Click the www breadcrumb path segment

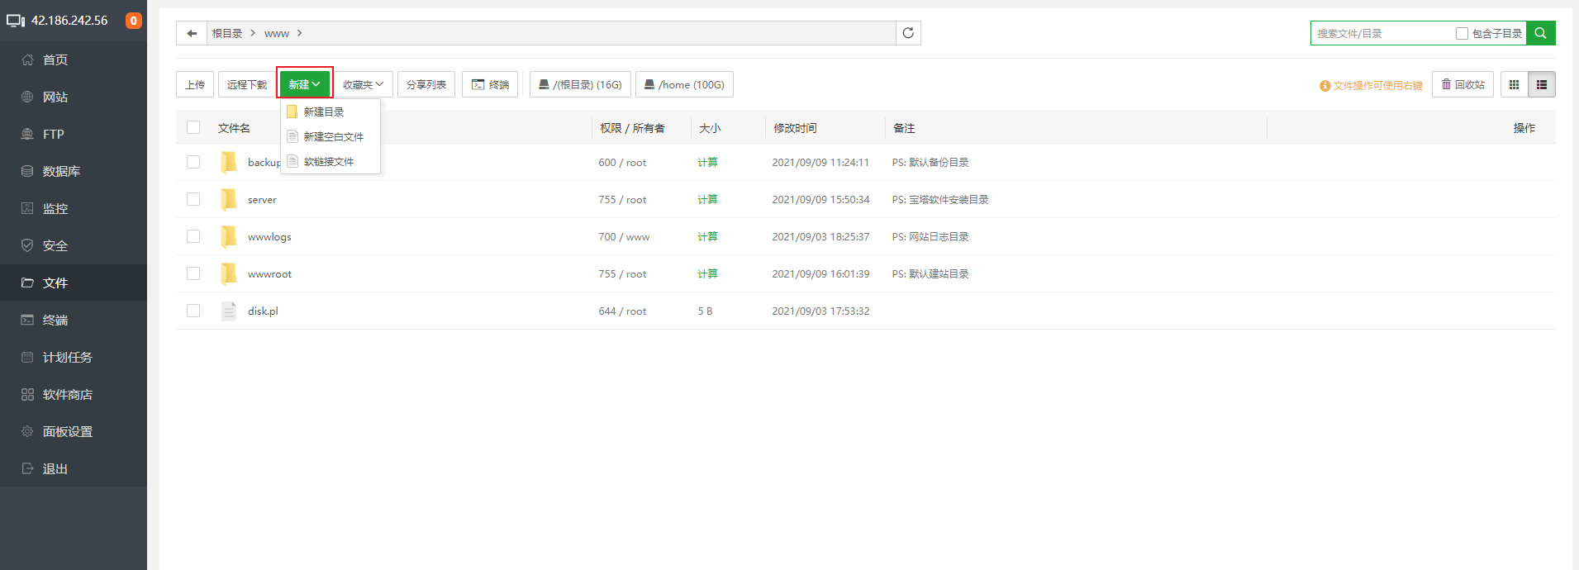click(276, 34)
